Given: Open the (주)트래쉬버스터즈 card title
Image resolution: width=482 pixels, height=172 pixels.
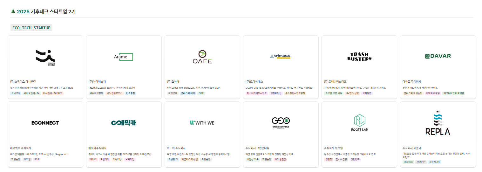Looking at the screenshot, I should 335,82.
